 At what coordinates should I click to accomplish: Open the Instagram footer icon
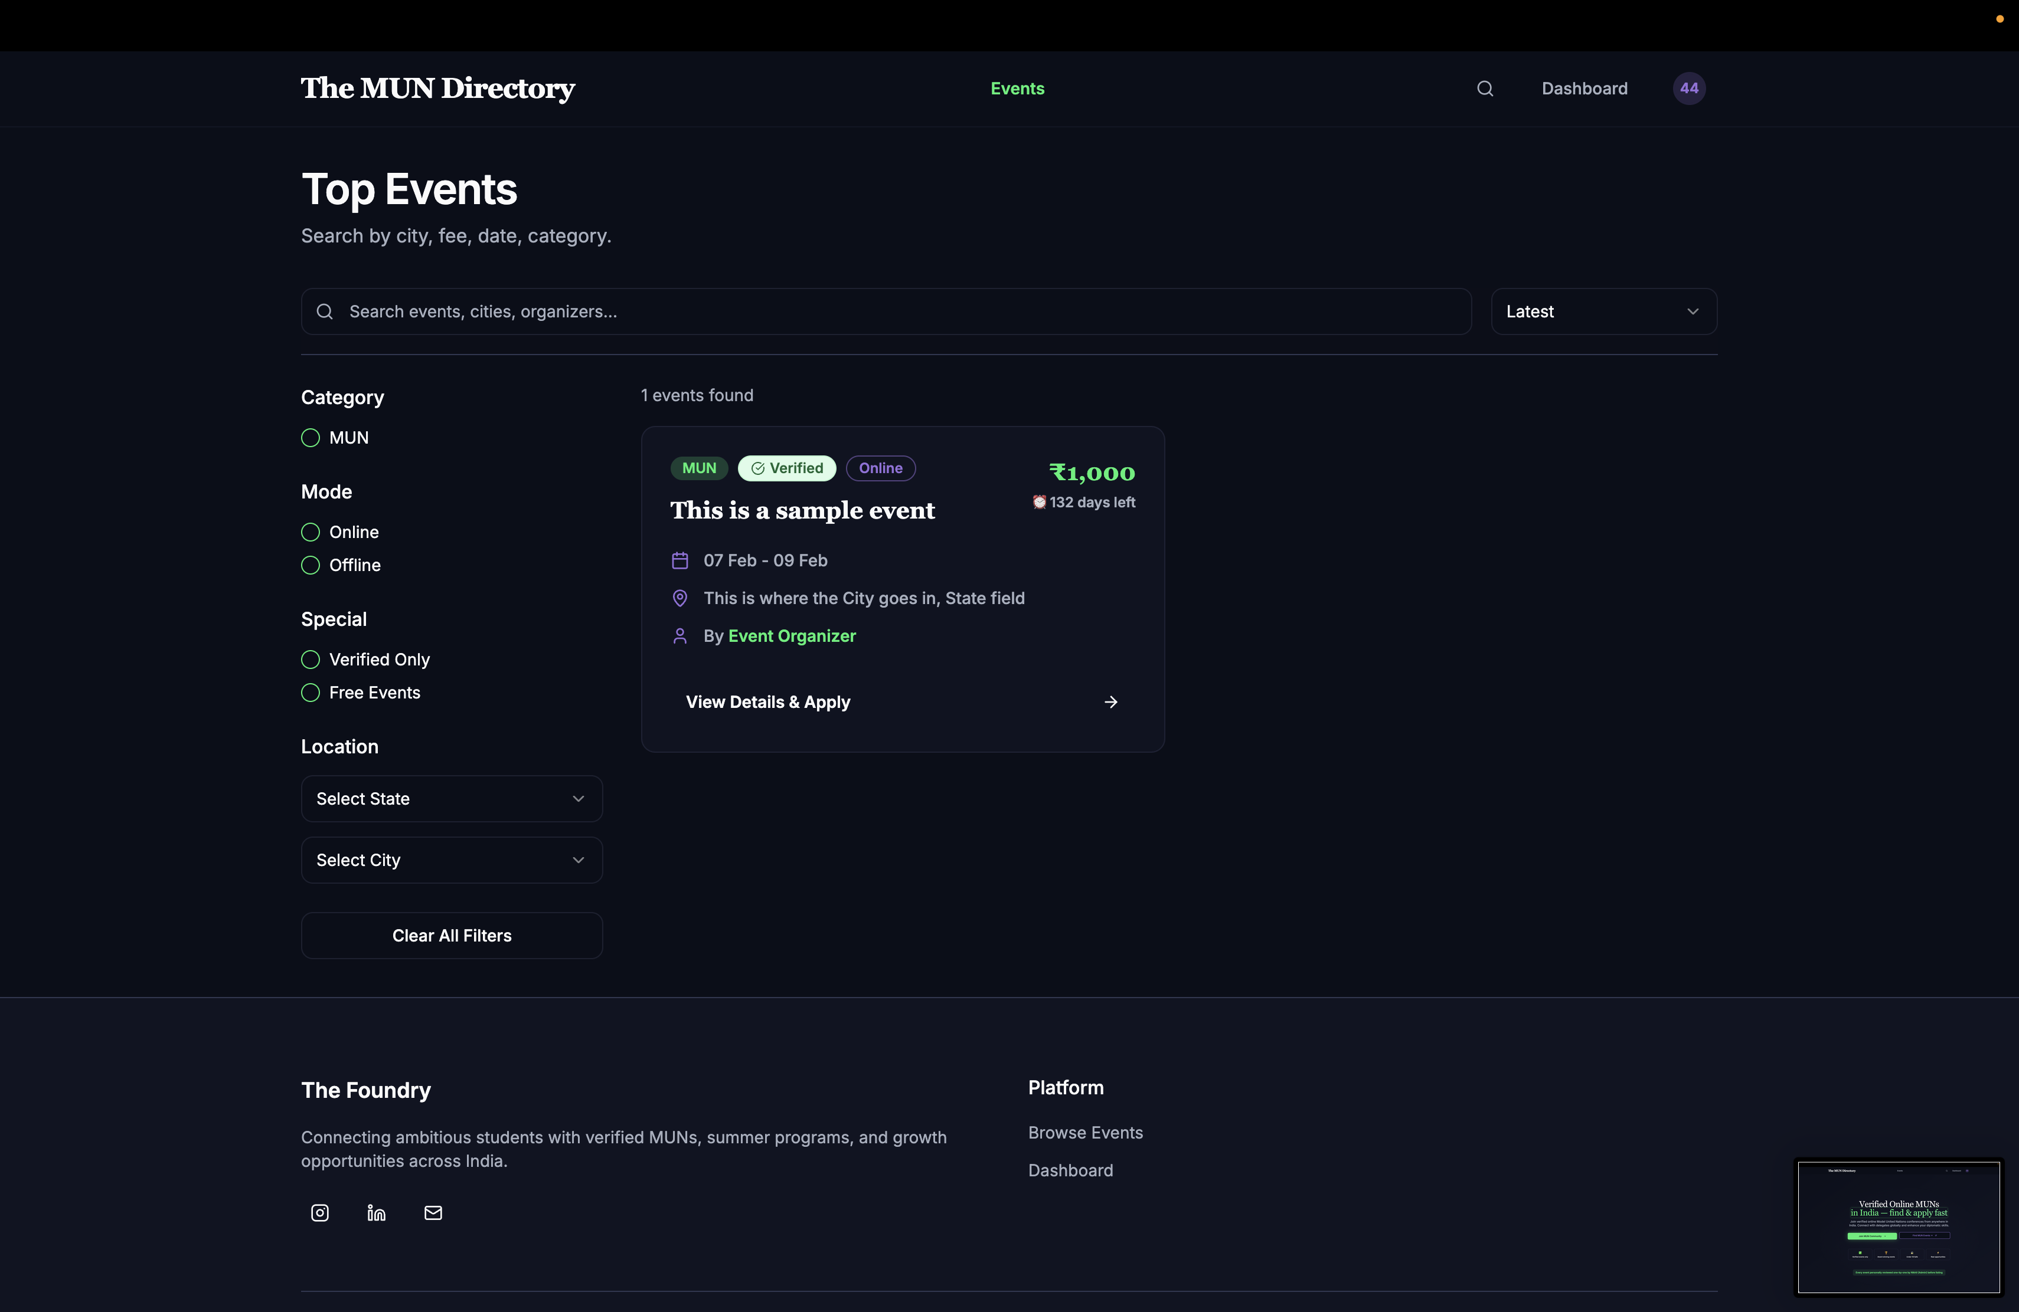tap(320, 1213)
